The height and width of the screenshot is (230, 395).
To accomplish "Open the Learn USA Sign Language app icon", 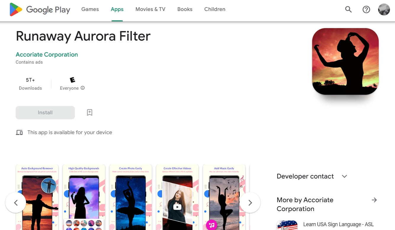I will [x=287, y=225].
